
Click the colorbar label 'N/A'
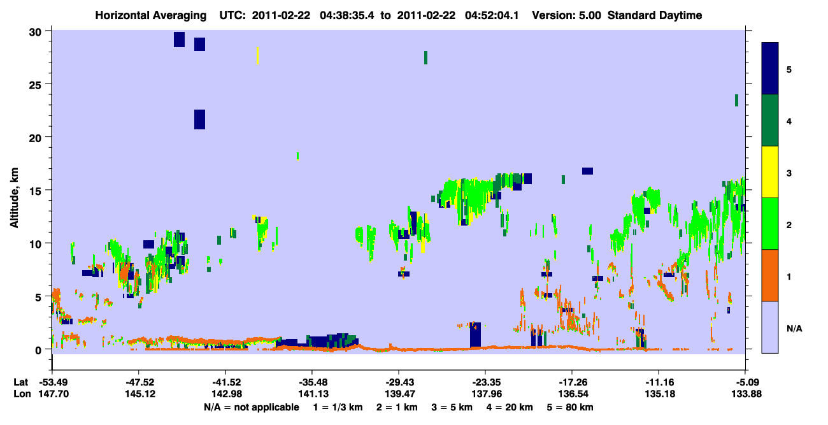pos(794,328)
